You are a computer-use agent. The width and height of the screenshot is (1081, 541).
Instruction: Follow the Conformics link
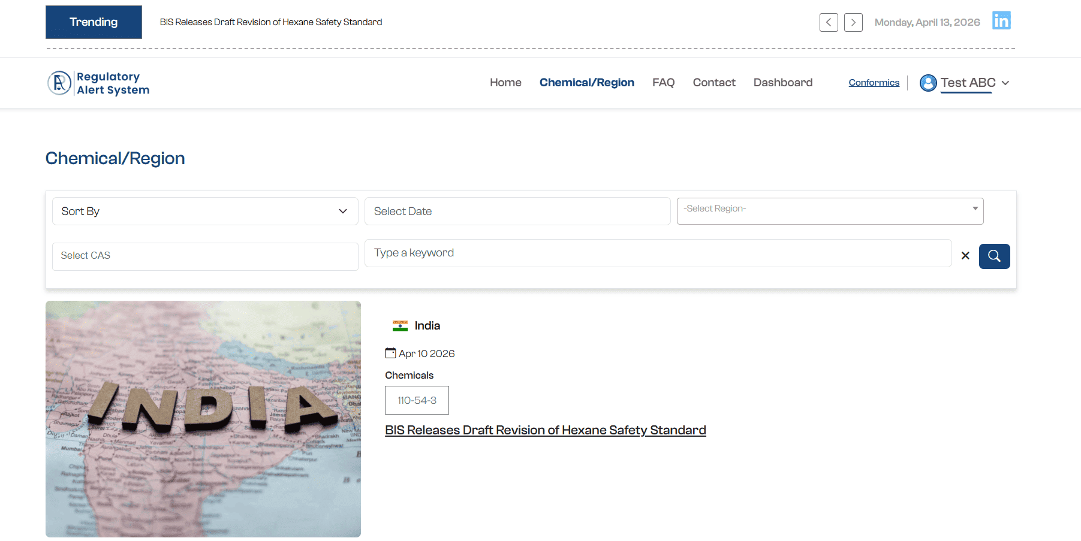[874, 83]
